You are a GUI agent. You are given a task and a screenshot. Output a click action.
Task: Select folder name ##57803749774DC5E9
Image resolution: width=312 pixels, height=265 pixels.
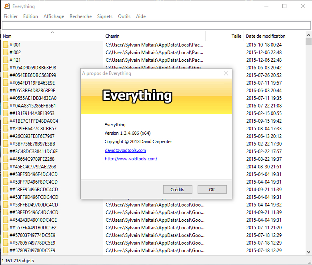tap(32, 235)
